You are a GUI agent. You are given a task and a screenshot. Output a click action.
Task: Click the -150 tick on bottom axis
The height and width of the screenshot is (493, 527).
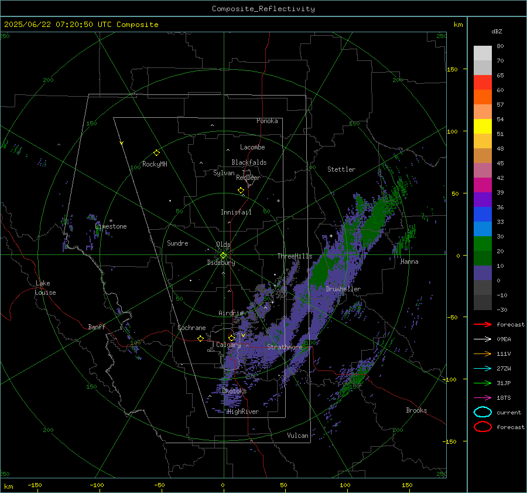35,485
